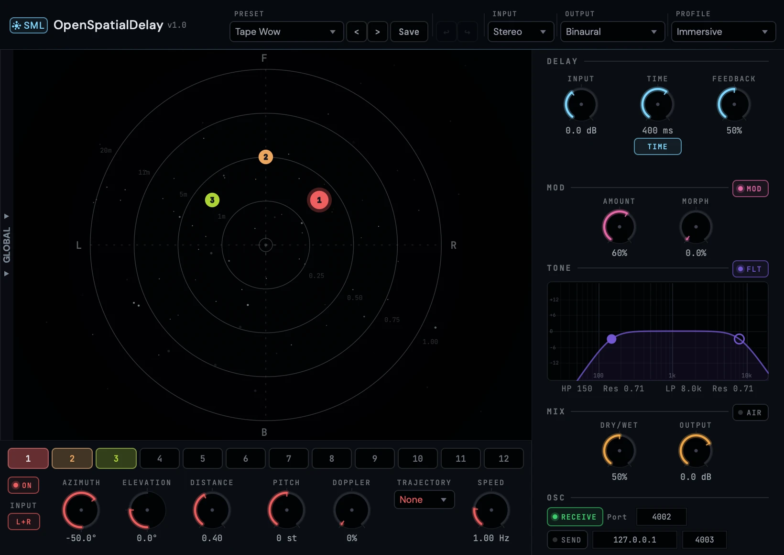Switch the L+R input selector
The height and width of the screenshot is (555, 784).
[x=23, y=522]
